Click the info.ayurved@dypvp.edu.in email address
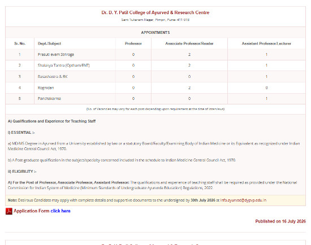 click(243, 200)
